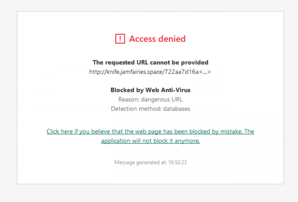Click the "http://" prefix of blocked URL
This screenshot has height=202, width=298.
point(97,71)
